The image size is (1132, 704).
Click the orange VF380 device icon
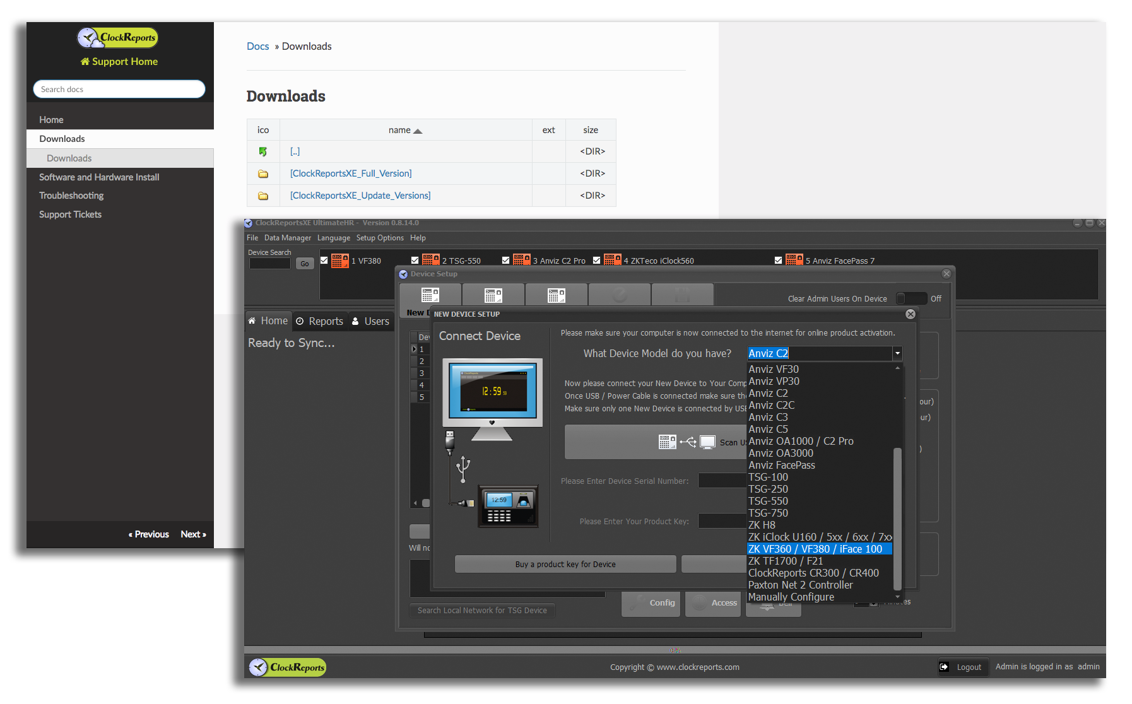[x=340, y=261]
